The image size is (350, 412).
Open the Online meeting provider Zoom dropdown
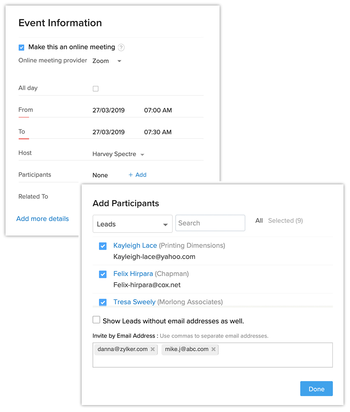[107, 61]
